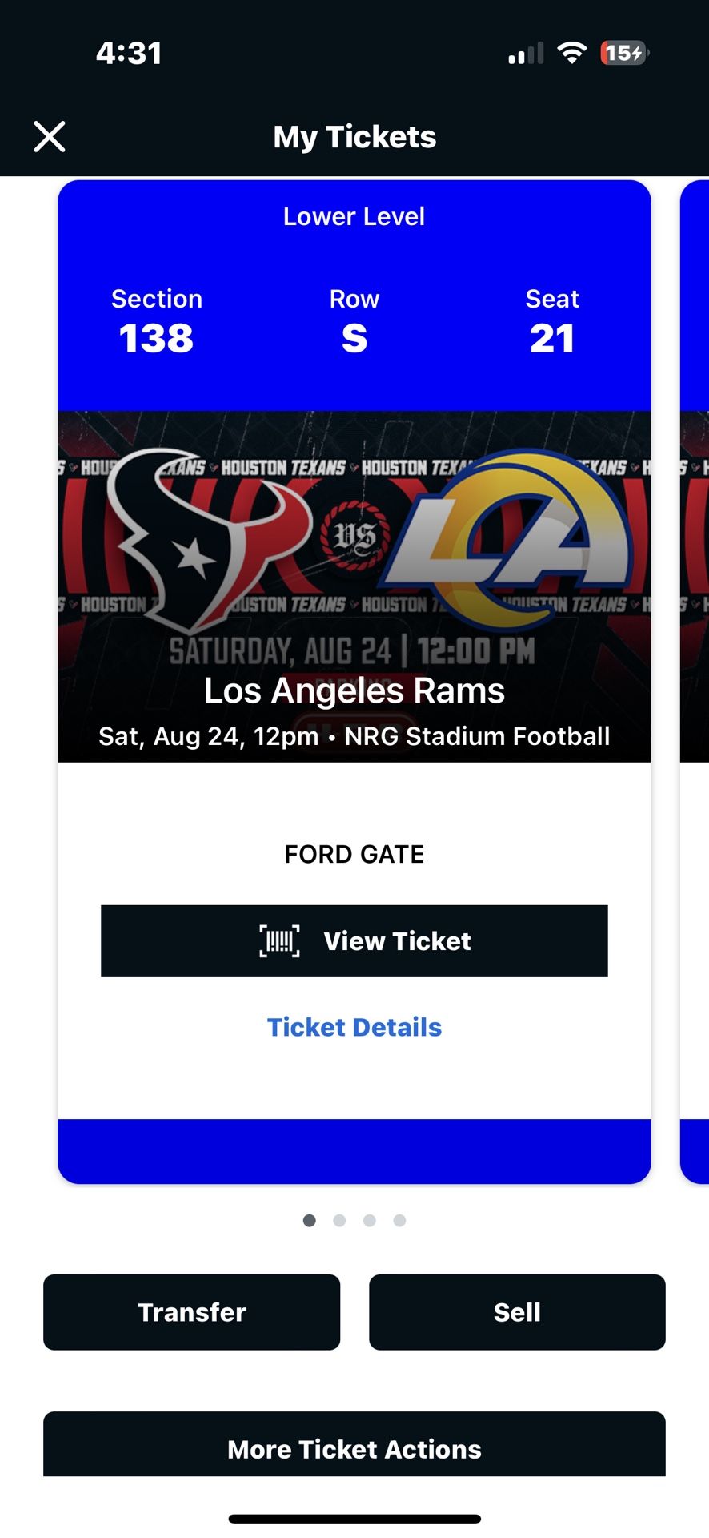Select the third pagination dot indicator

[x=369, y=1220]
